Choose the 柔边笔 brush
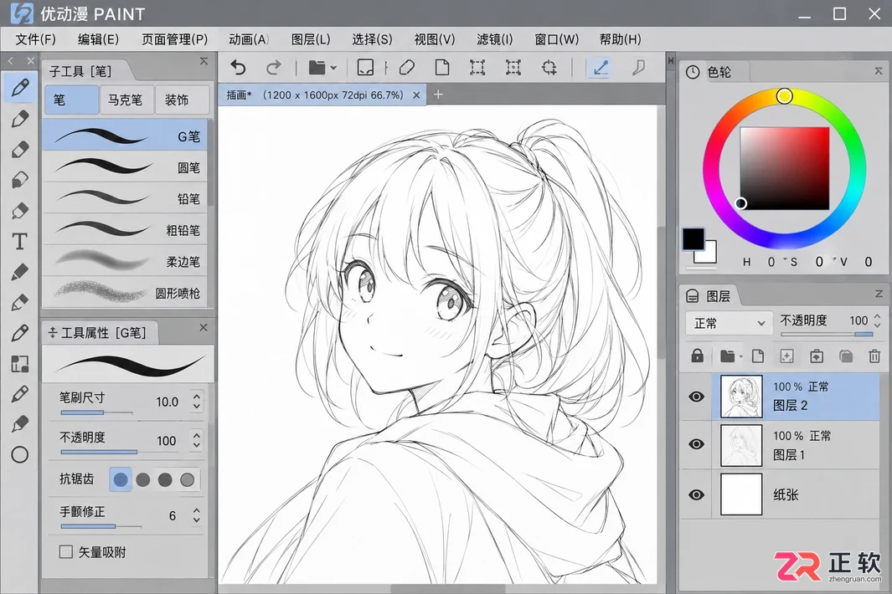 pyautogui.click(x=125, y=262)
